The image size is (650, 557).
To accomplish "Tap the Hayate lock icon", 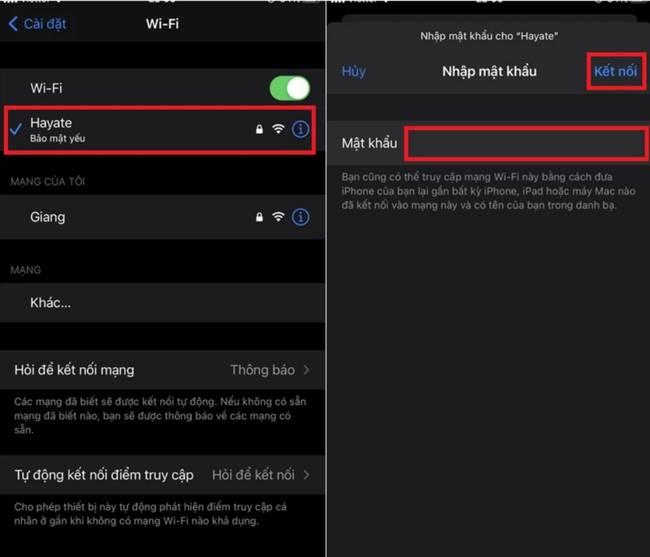I will point(259,129).
